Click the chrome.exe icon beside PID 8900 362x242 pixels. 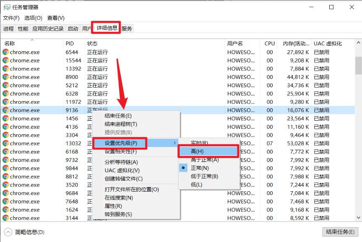tap(5, 77)
